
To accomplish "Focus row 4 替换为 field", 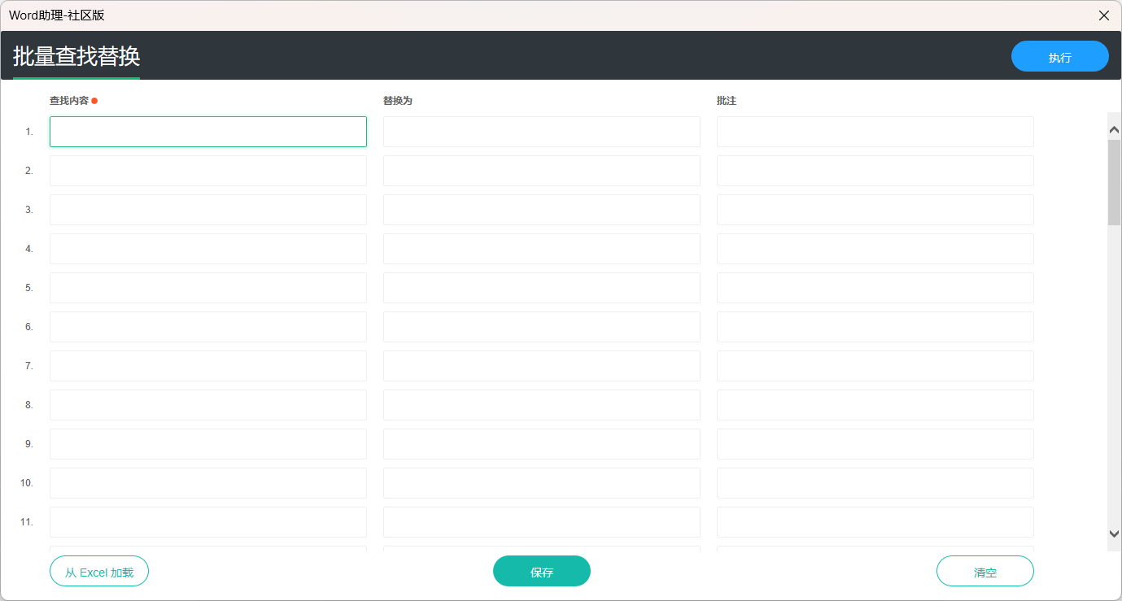I will 542,249.
